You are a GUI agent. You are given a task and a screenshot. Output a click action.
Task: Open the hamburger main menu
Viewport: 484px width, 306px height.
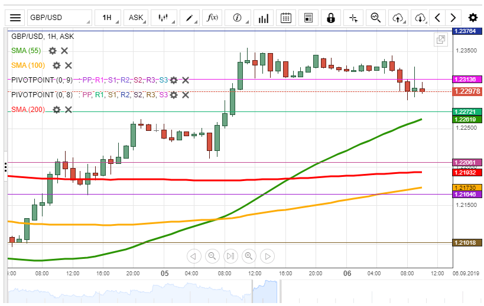point(15,18)
